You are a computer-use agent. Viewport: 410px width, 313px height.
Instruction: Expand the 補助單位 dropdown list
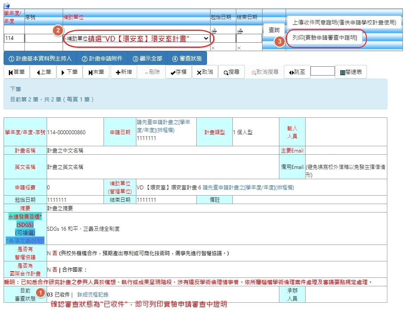205,39
